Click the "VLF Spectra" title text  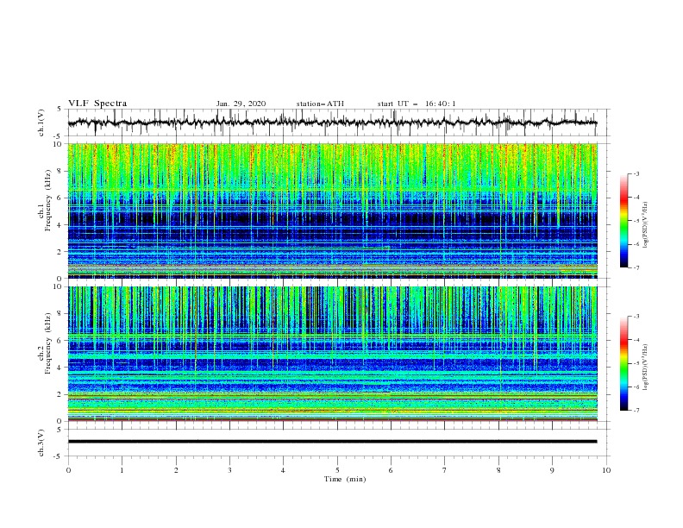(x=97, y=104)
